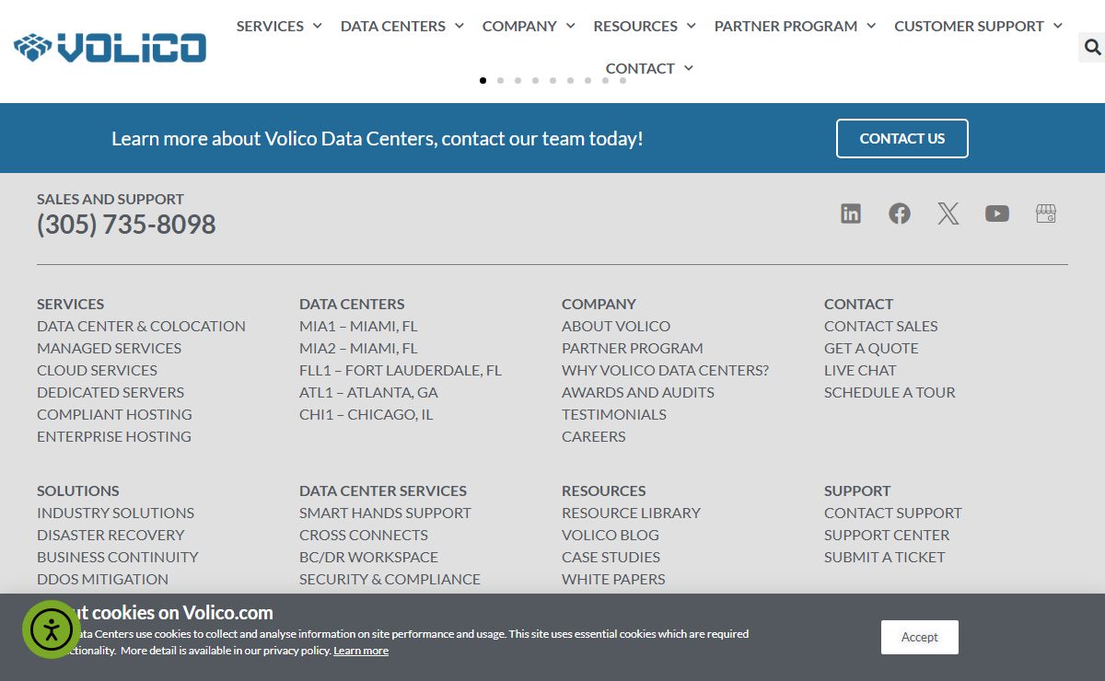1105x681 pixels.
Task: Open Case Studies link
Action: tap(611, 557)
